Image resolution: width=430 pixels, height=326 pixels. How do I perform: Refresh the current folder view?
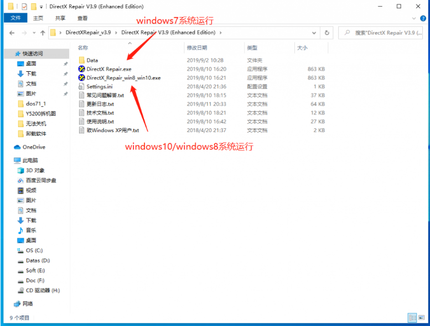click(328, 33)
